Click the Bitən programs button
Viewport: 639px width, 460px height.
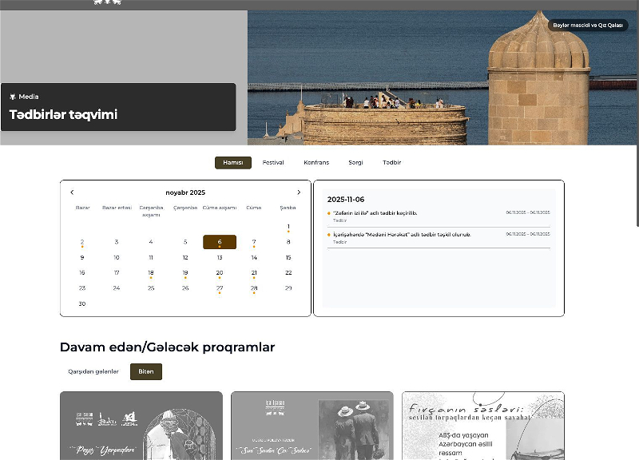(146, 371)
